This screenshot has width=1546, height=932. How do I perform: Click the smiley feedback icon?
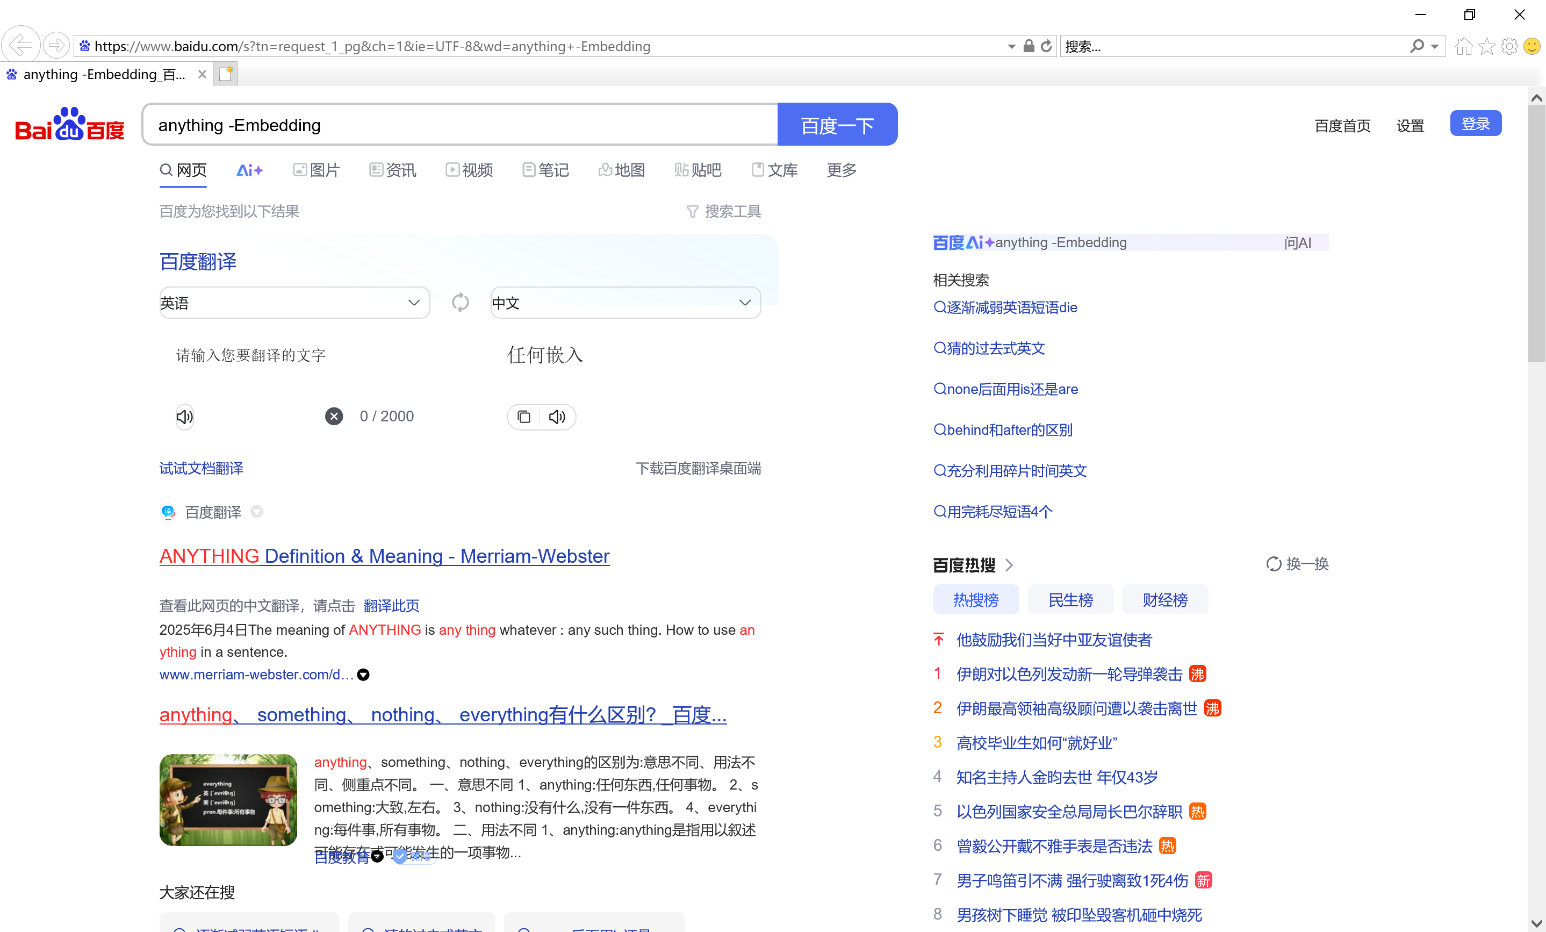tap(1531, 46)
